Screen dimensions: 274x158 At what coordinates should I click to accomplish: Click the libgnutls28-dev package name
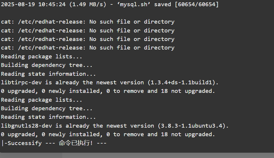click(26, 126)
